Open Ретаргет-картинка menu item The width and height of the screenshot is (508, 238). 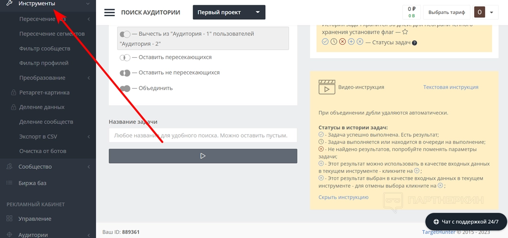point(44,93)
